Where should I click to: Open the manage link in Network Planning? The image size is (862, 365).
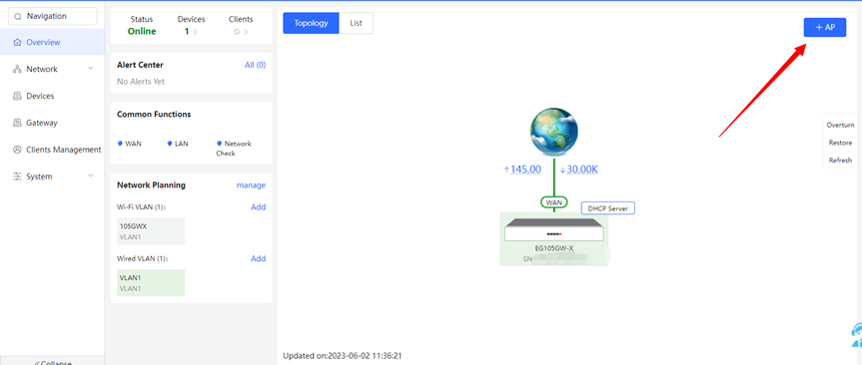252,185
